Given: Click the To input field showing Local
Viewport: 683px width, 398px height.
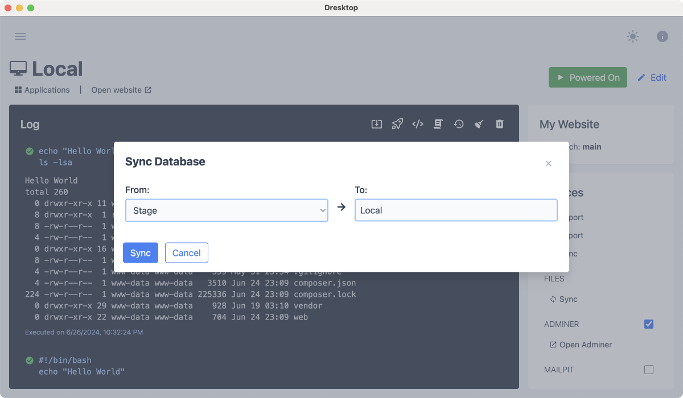Looking at the screenshot, I should tap(456, 210).
